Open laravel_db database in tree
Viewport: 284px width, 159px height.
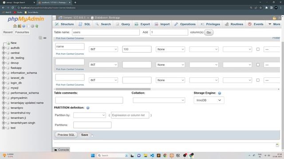pos(17,78)
